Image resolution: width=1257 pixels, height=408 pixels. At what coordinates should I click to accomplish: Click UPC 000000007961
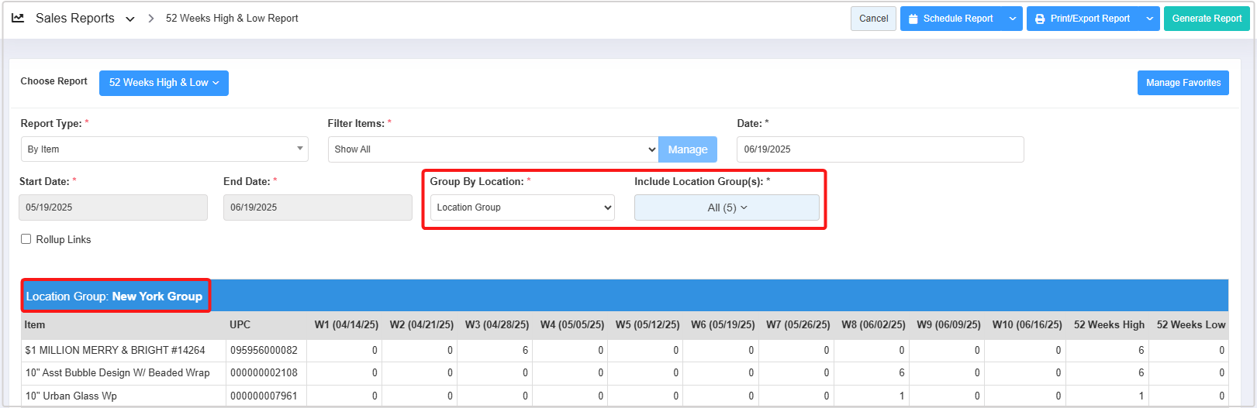[x=264, y=396]
